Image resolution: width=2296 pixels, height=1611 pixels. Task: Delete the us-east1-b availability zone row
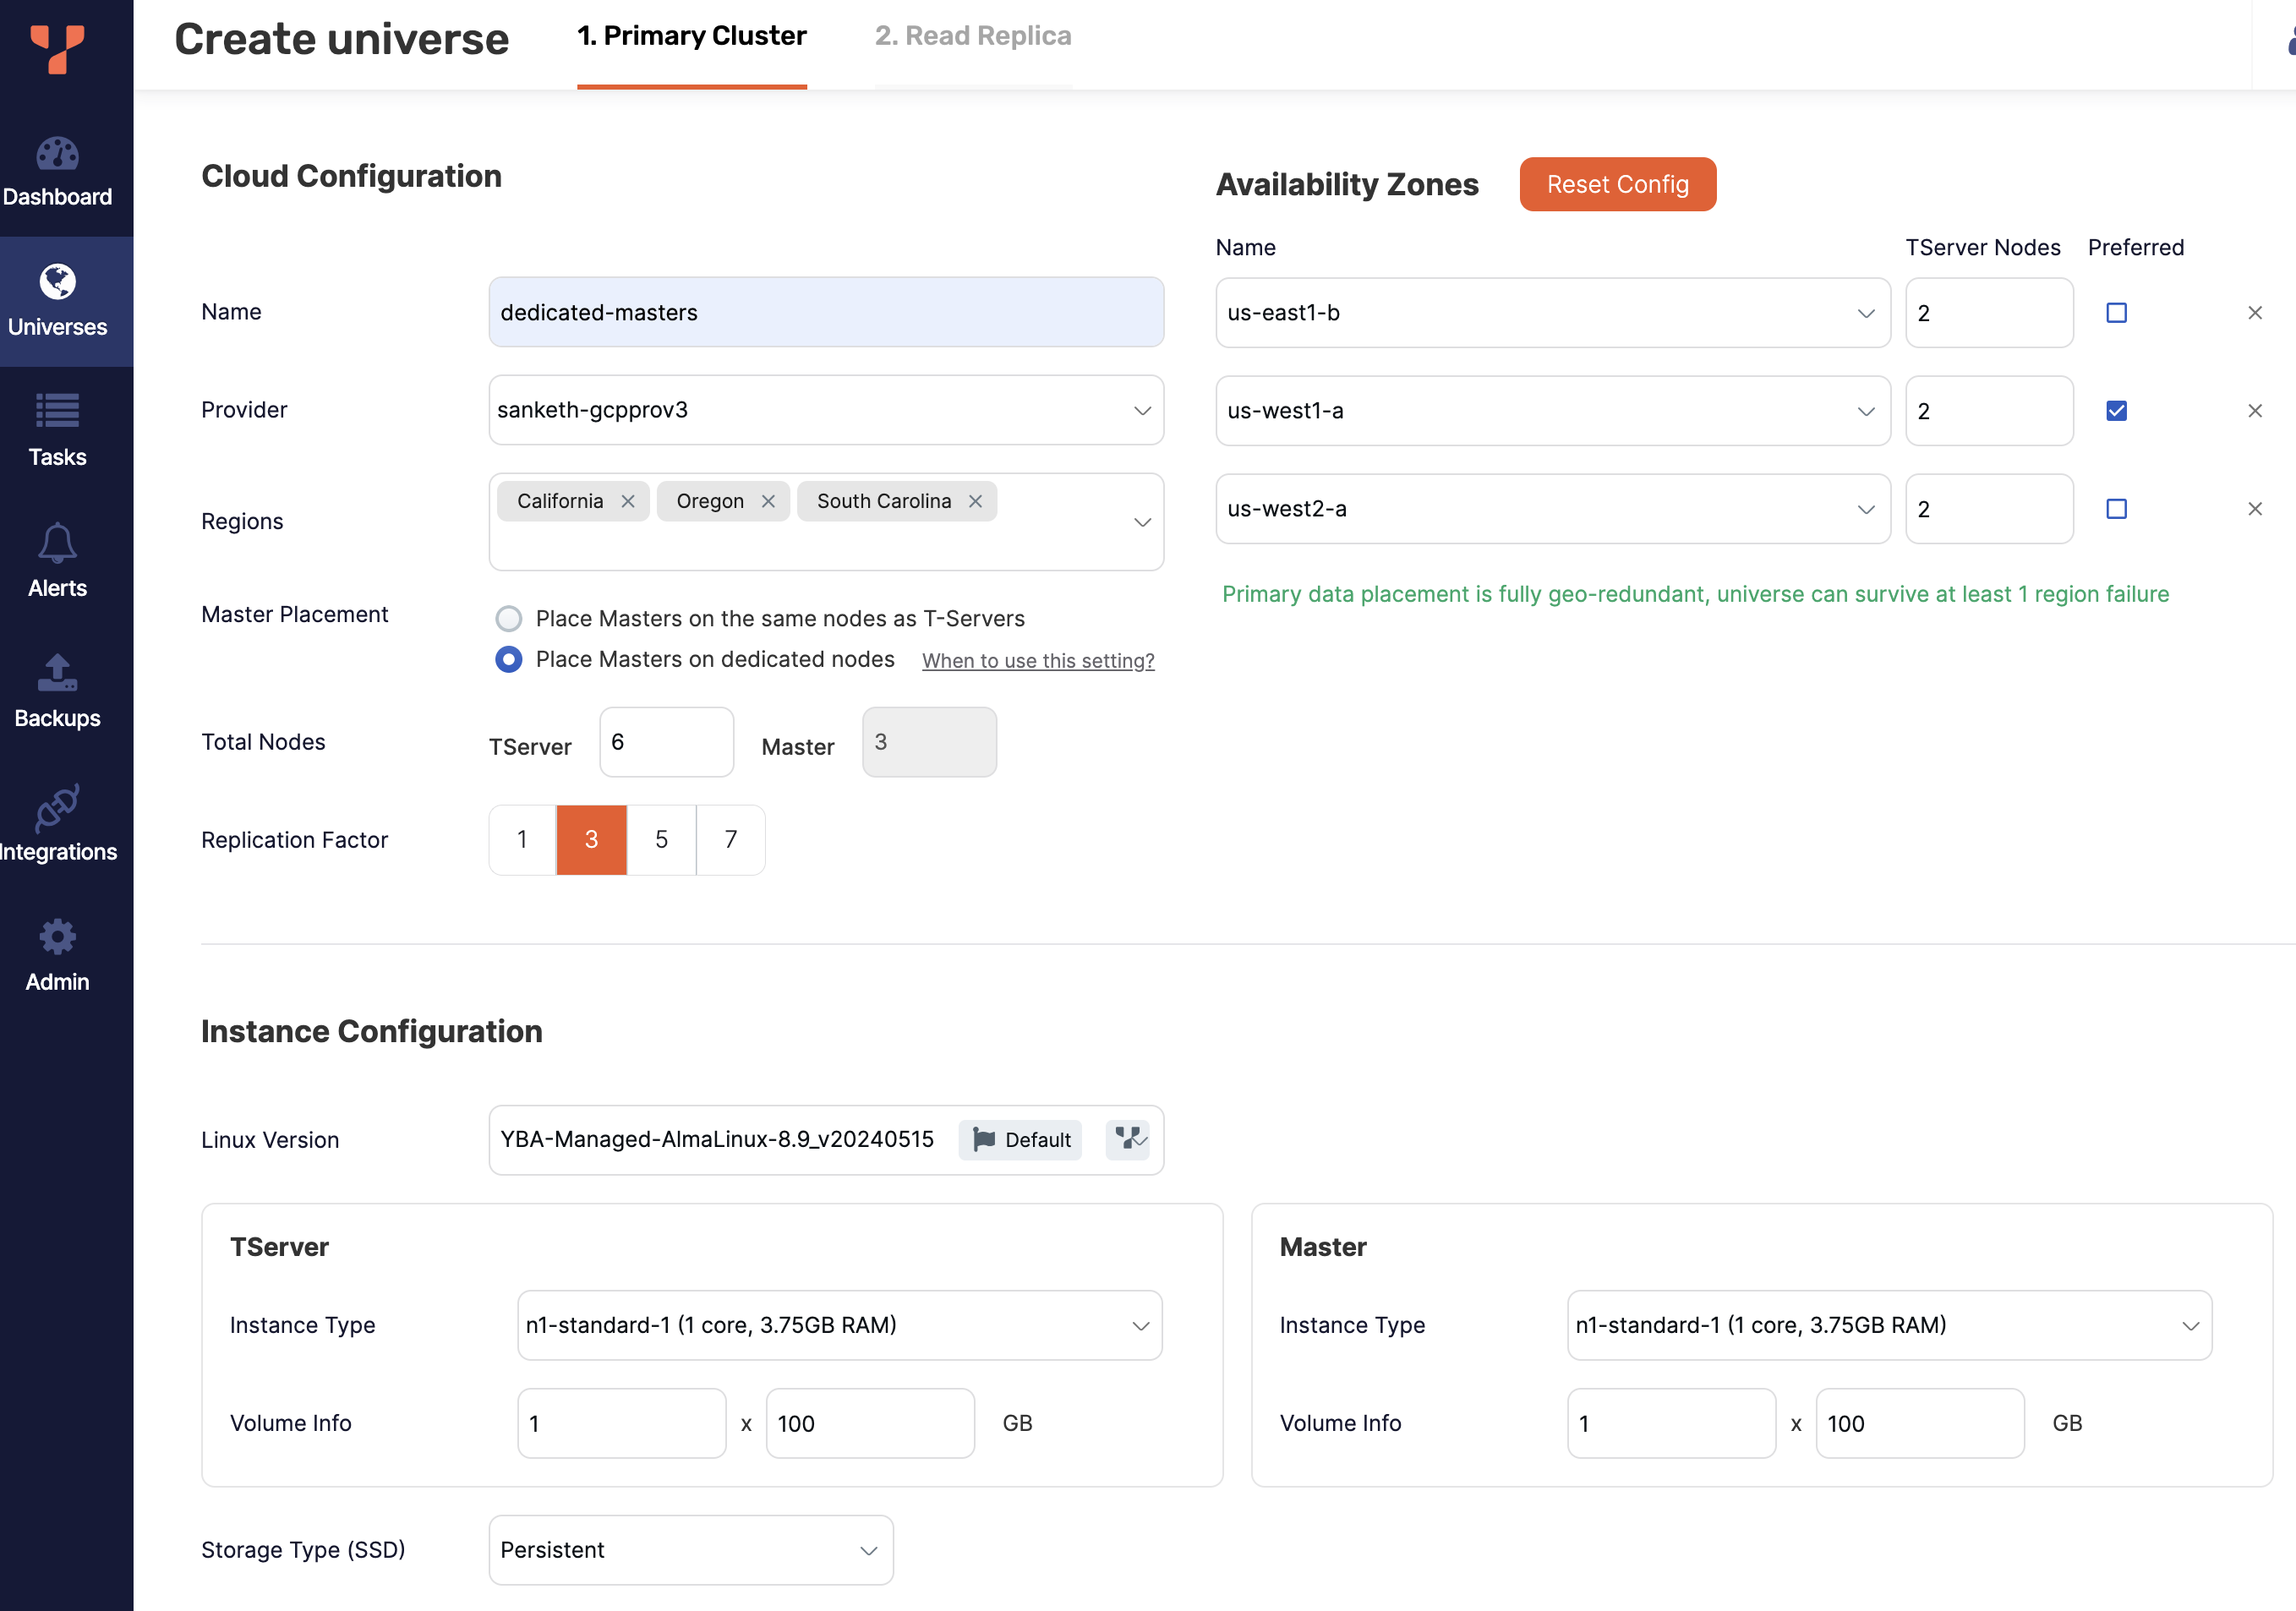(2254, 313)
